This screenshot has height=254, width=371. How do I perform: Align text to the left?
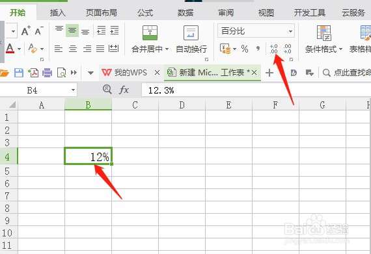click(59, 49)
